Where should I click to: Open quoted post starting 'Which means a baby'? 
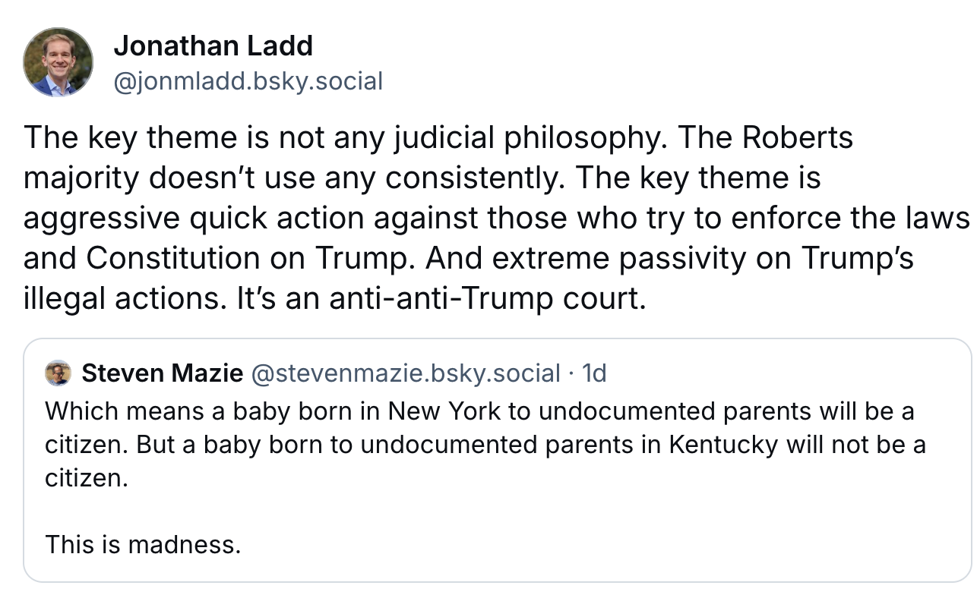[498, 460]
